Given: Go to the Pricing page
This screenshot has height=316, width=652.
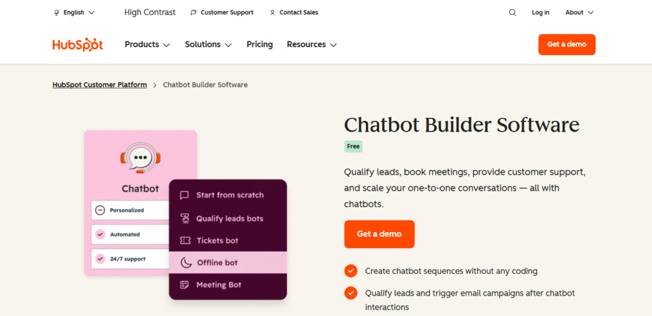Looking at the screenshot, I should pyautogui.click(x=260, y=45).
